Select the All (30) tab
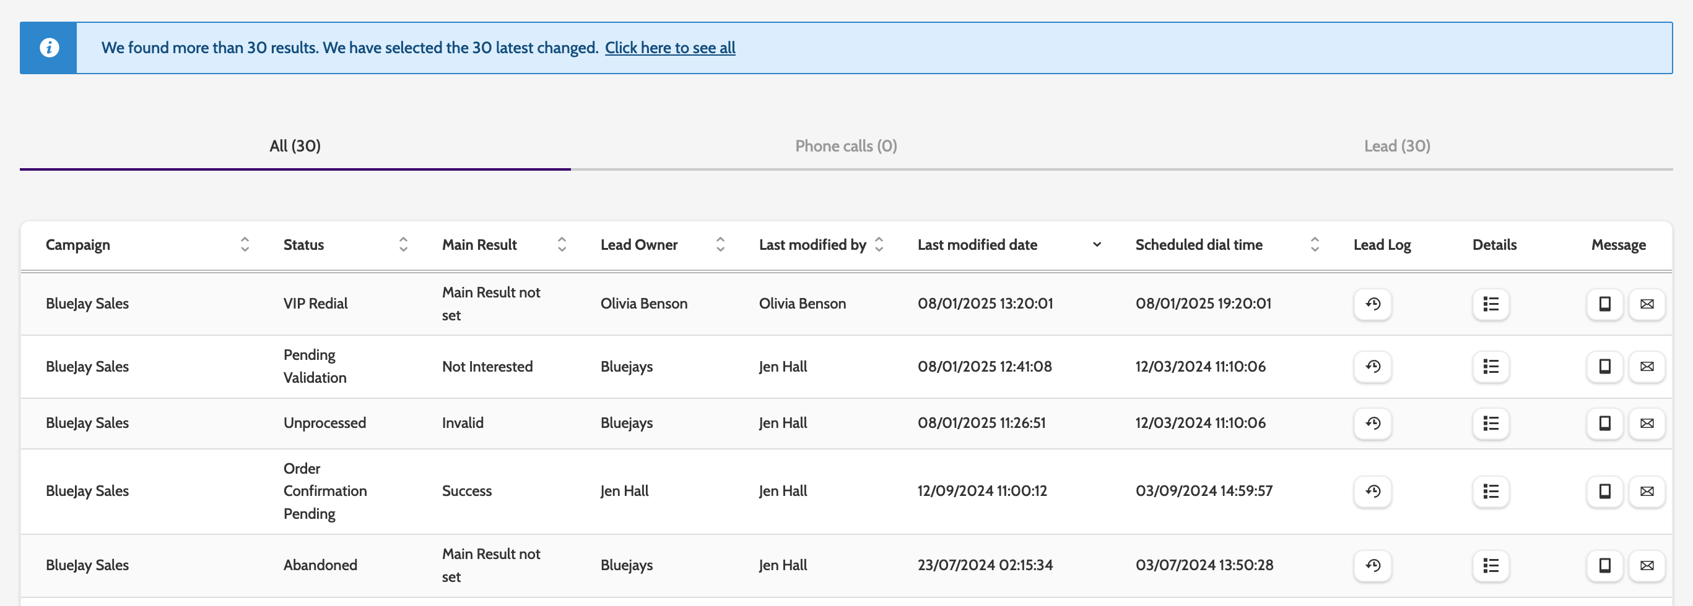The image size is (1693, 606). pyautogui.click(x=295, y=146)
